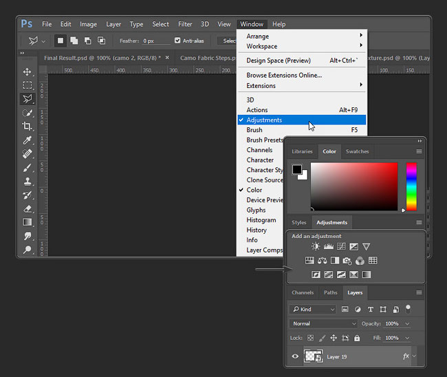Filter layers by pixel layers
Image resolution: width=447 pixels, height=377 pixels.
pos(345,309)
